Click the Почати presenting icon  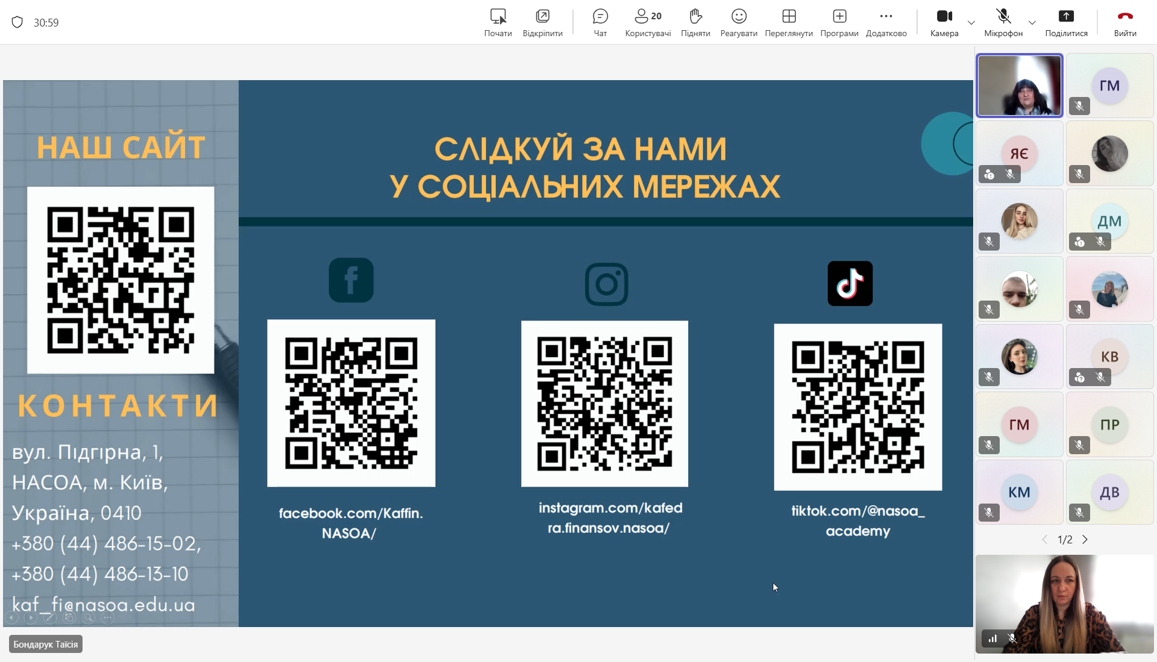click(498, 22)
